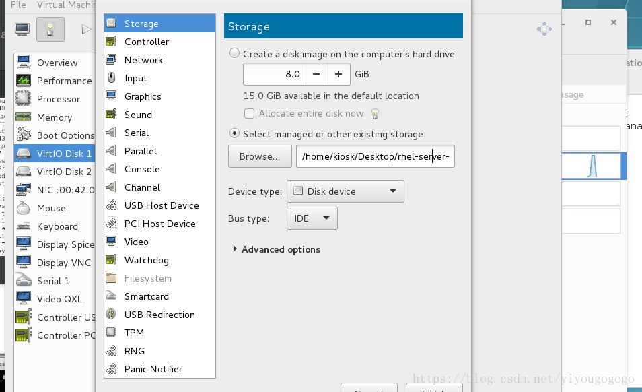Pick the USB Host Device icon
The image size is (642, 392).
tap(111, 205)
